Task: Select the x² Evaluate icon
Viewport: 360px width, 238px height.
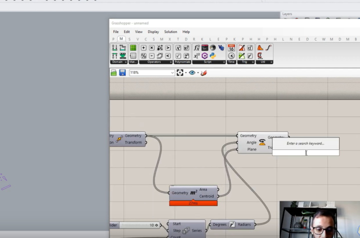Action: (x=197, y=55)
